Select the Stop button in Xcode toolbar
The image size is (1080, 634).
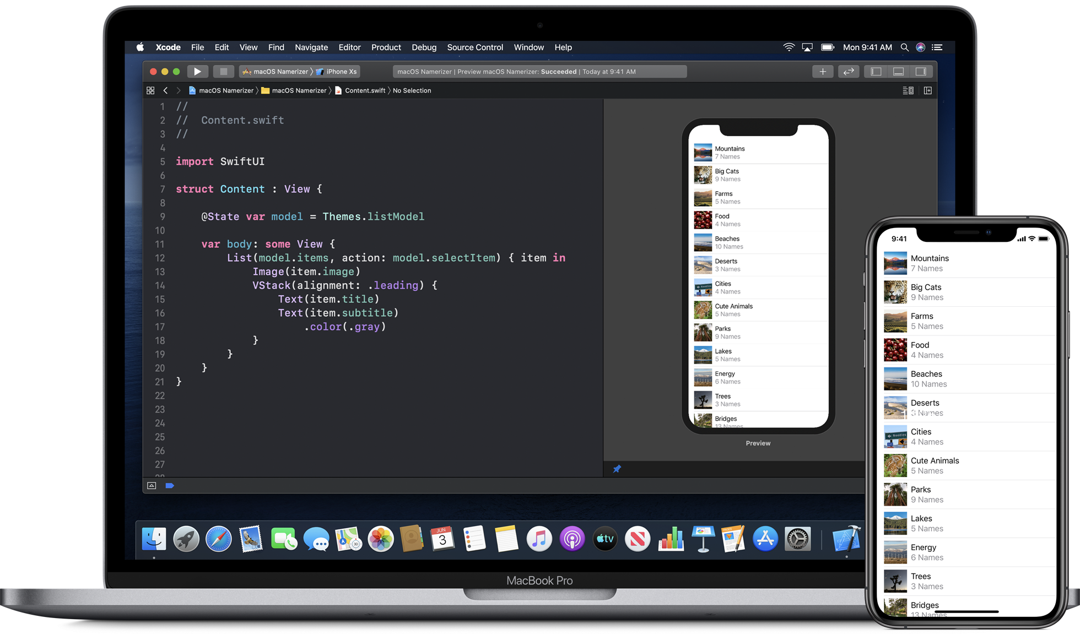[x=223, y=71]
